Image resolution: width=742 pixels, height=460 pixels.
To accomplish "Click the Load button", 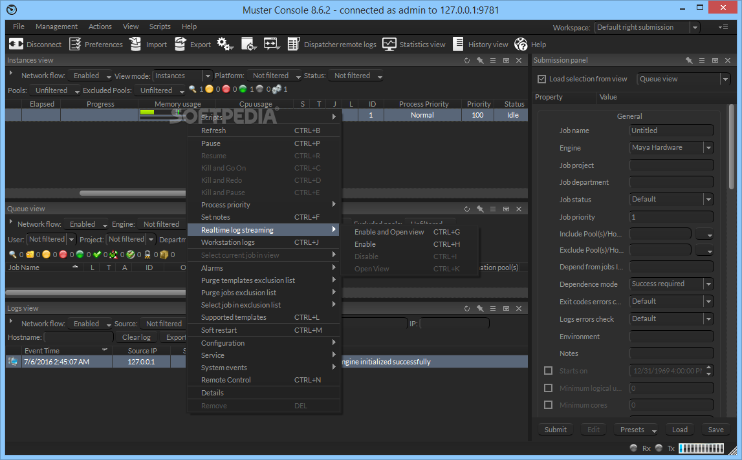I will (679, 430).
